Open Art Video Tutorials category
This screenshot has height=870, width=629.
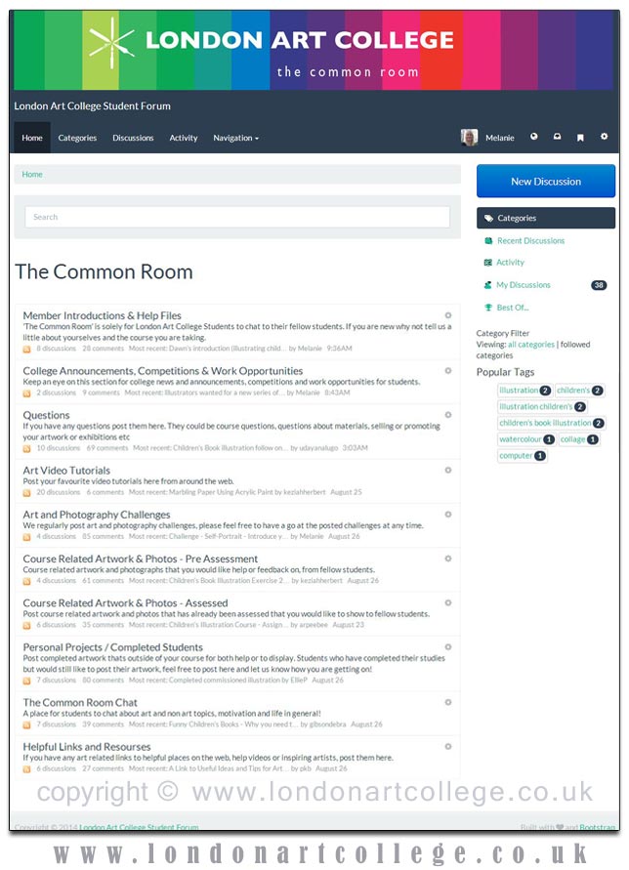click(66, 470)
